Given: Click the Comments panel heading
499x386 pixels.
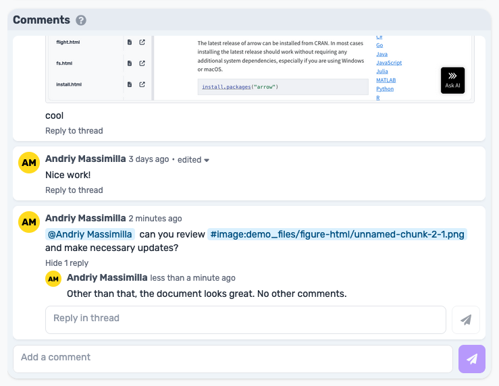Looking at the screenshot, I should click(41, 20).
